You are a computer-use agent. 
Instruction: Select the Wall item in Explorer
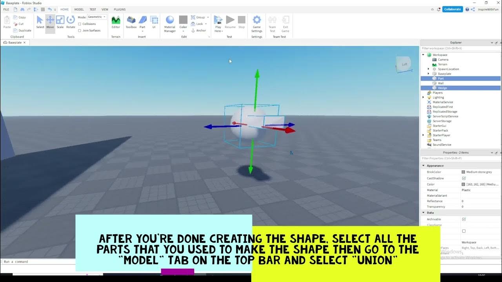pyautogui.click(x=441, y=83)
